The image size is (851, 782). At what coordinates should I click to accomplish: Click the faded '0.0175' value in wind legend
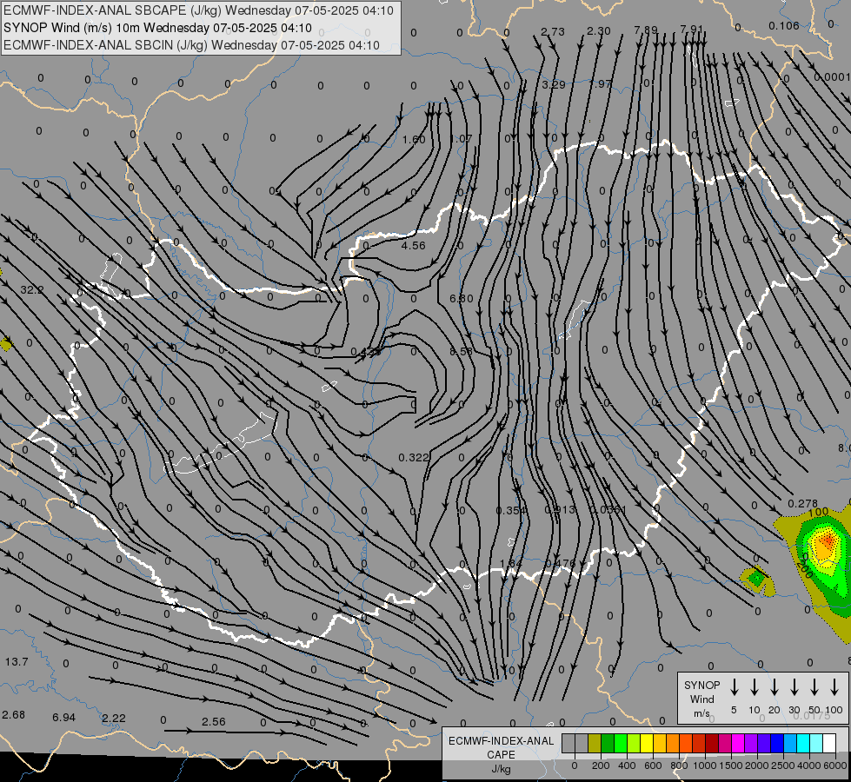[x=811, y=716]
